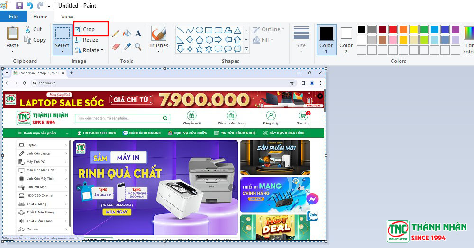Pick the yellow color swatch
The image size is (474, 248).
coord(413,29)
